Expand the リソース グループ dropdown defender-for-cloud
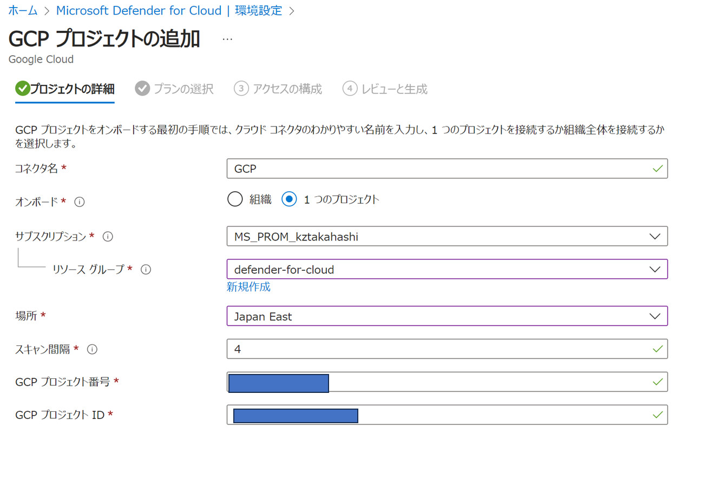Viewport: 715px width, 481px height. [447, 269]
